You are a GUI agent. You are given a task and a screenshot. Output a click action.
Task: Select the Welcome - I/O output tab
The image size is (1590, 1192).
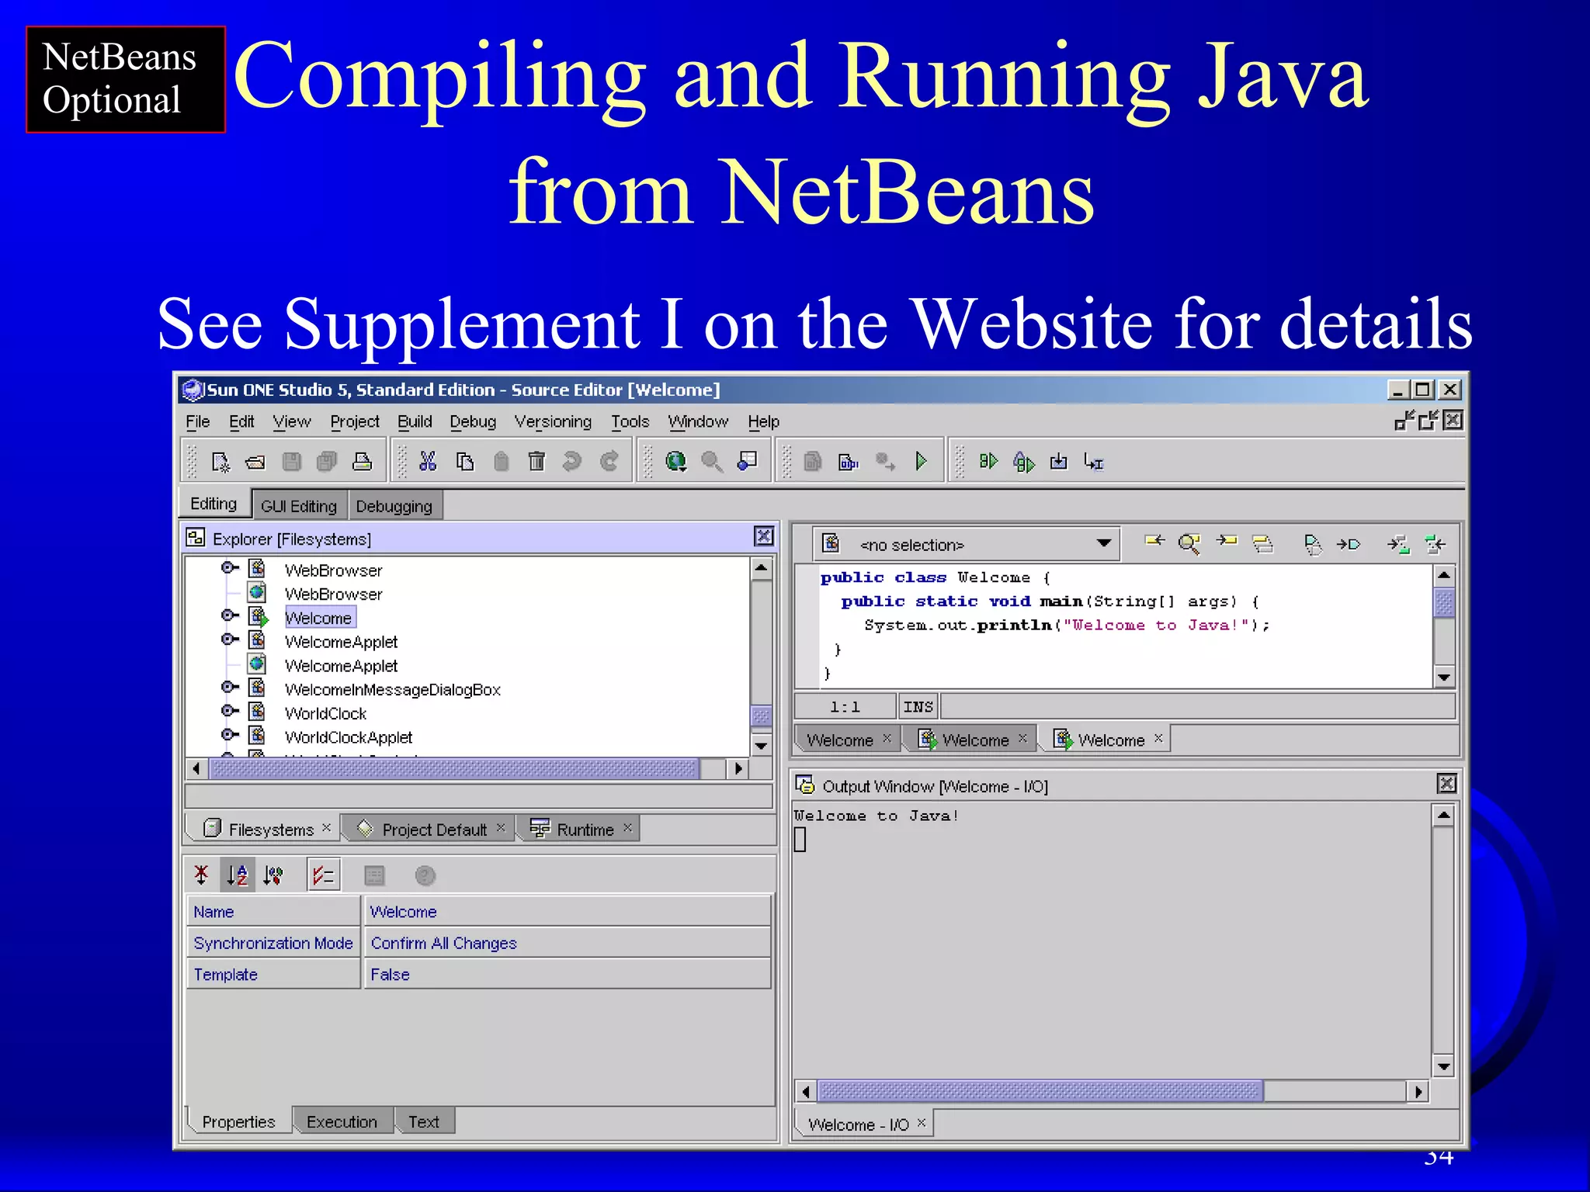[864, 1124]
